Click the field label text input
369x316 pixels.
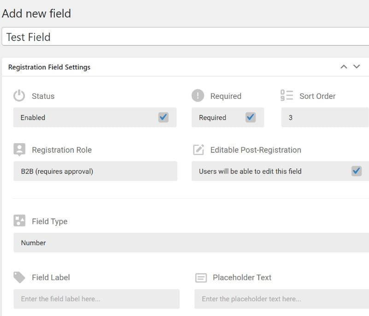pyautogui.click(x=96, y=299)
